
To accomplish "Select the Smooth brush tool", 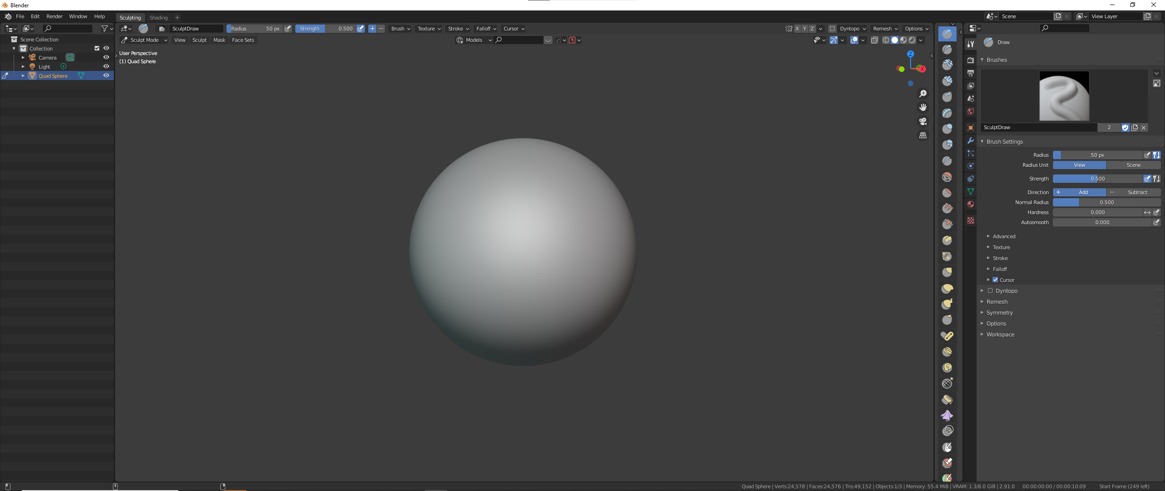I will coord(947,177).
